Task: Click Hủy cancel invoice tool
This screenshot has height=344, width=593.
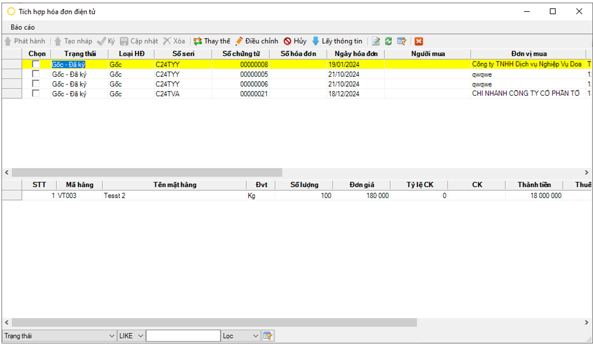Action: (295, 41)
